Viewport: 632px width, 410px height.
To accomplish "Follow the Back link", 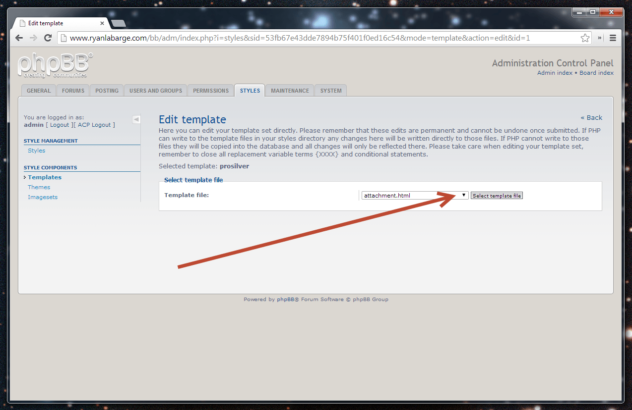I will [591, 118].
